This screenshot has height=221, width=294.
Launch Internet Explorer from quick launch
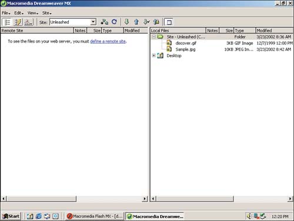[39, 216]
